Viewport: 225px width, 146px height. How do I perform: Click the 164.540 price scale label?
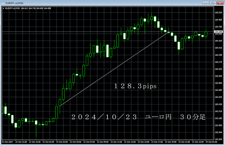click(x=218, y=41)
